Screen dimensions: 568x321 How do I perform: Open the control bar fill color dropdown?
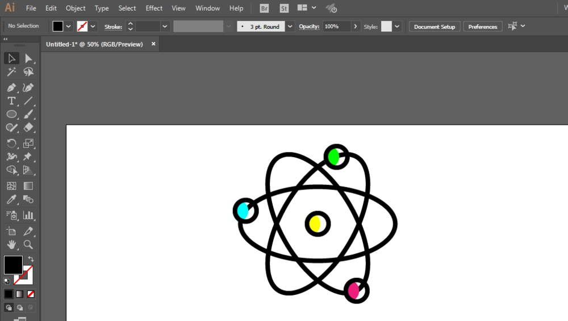(69, 27)
